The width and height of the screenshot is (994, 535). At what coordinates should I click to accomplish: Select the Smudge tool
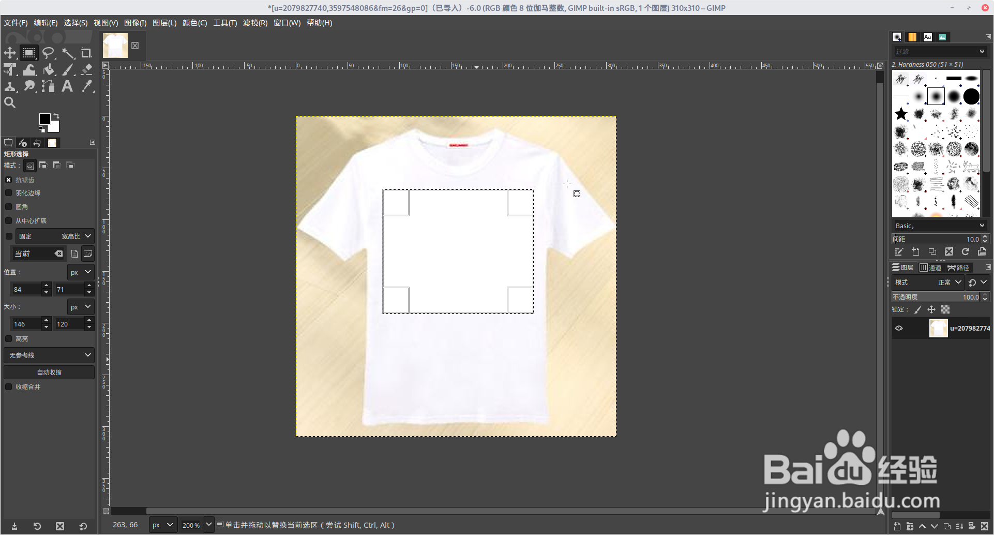29,86
